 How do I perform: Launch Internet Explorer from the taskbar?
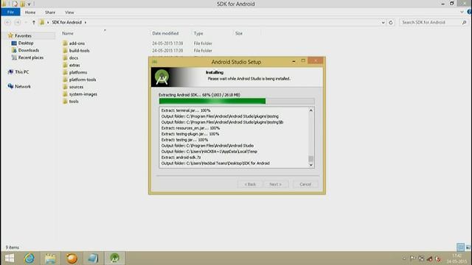point(29,258)
